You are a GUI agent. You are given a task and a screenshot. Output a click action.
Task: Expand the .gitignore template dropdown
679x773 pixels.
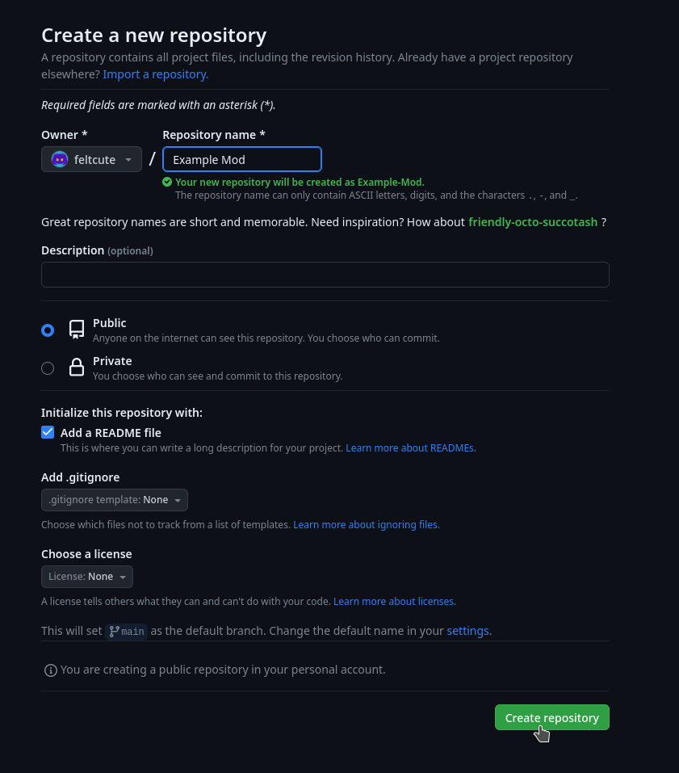pos(115,500)
